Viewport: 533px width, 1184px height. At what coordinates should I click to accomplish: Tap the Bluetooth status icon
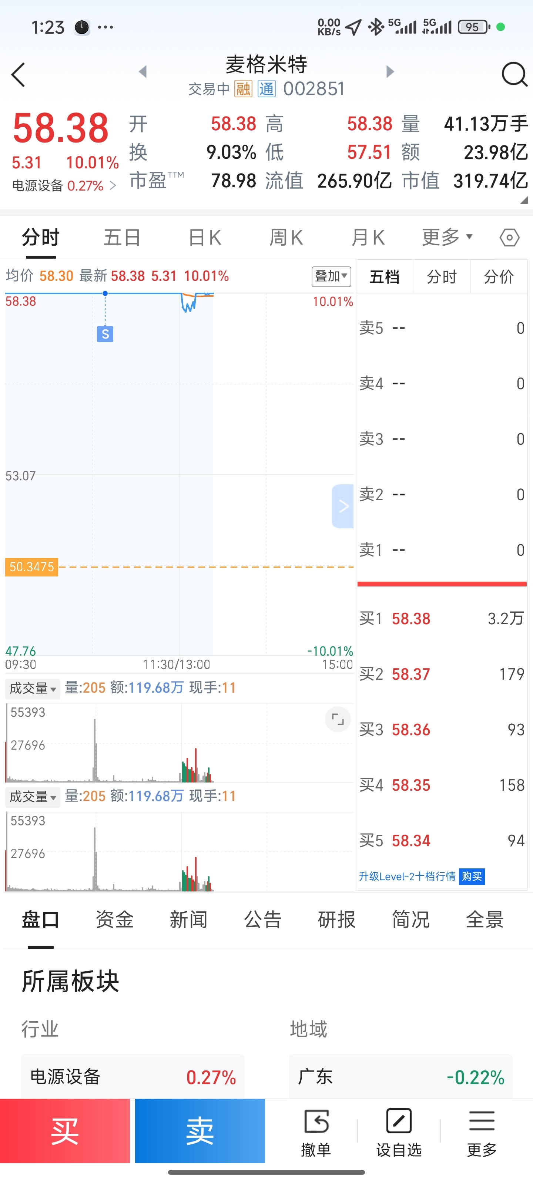pos(376,27)
